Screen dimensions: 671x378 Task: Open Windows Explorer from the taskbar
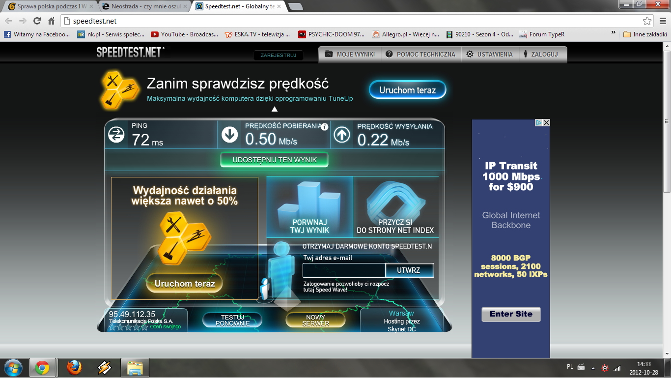coord(135,368)
